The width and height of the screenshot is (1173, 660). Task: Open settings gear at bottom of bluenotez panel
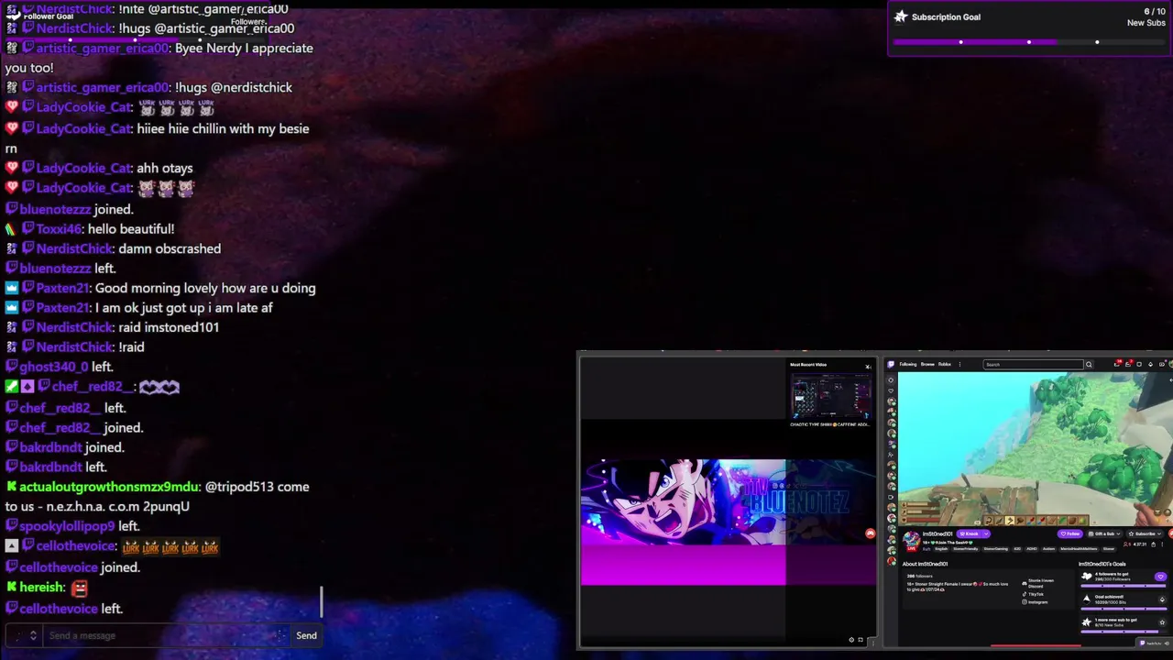click(851, 640)
